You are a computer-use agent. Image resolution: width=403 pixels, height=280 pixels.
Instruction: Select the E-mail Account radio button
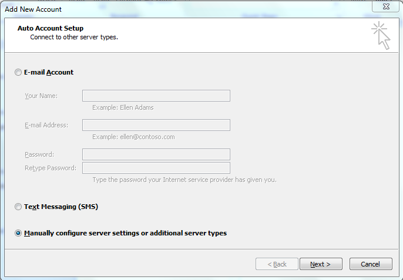coord(18,72)
